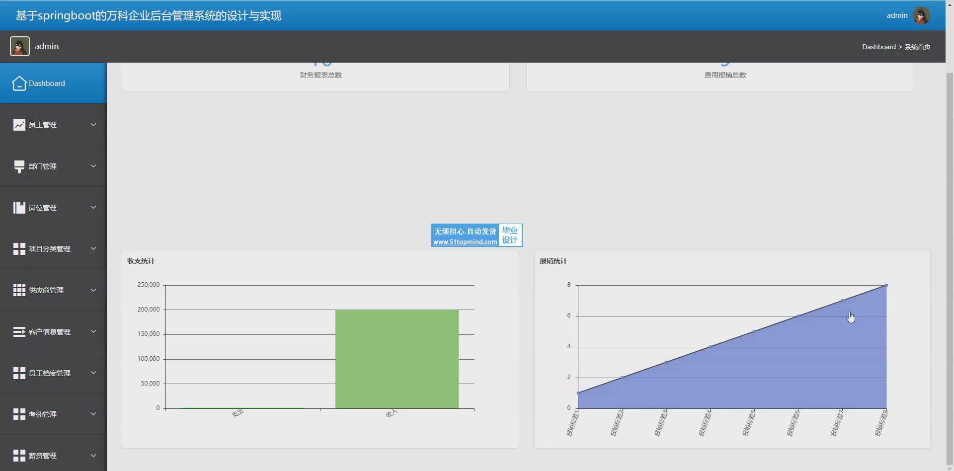Expand the 部门管理 chevron

pyautogui.click(x=93, y=166)
